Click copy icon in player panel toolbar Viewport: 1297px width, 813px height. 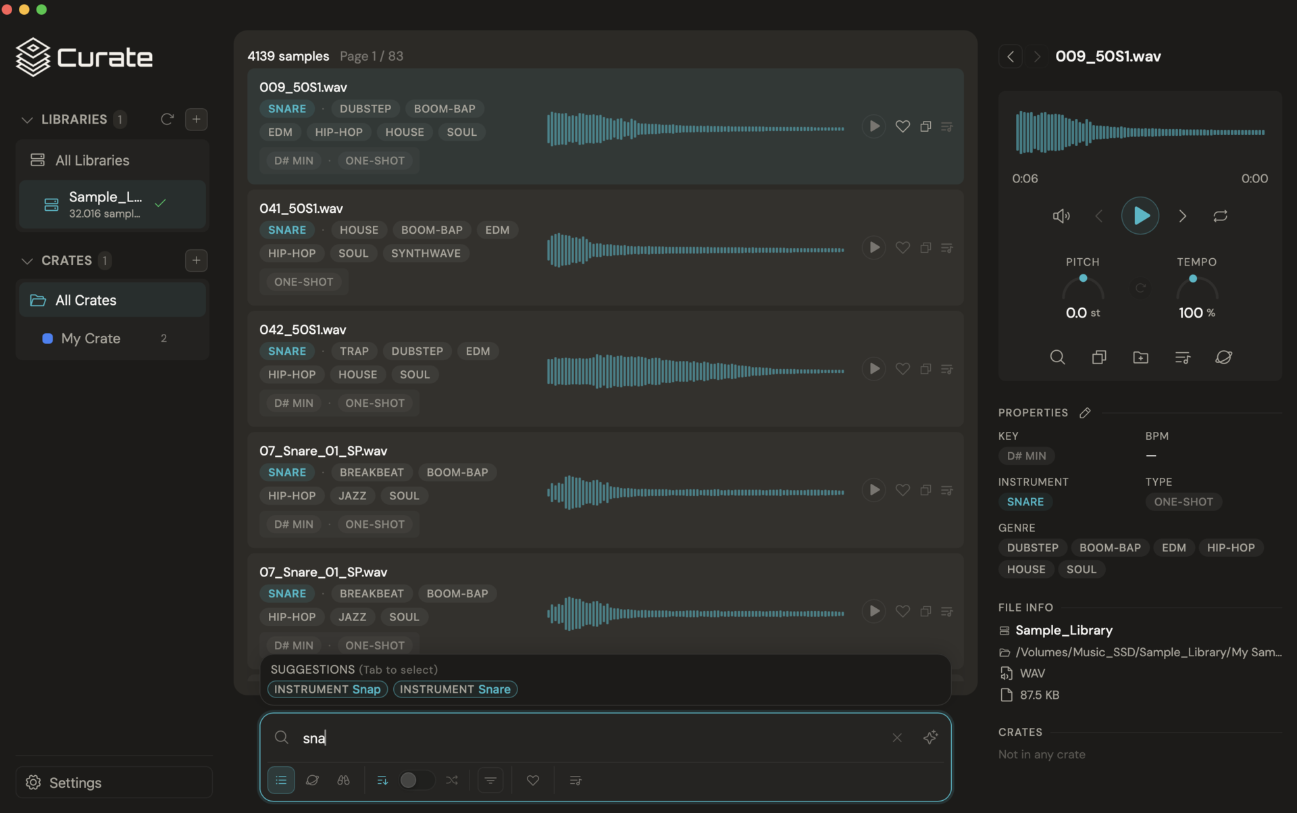1099,357
